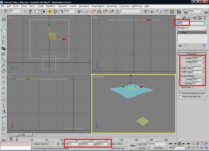This screenshot has height=151, width=209.
Task: Go to end of animation
Action: (188, 144)
